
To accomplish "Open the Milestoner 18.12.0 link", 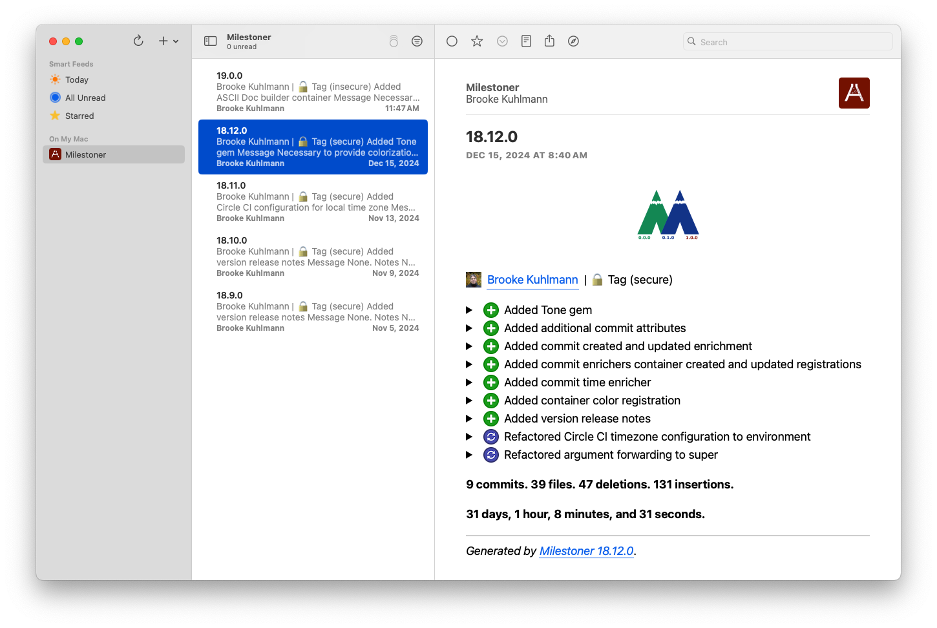I will click(x=586, y=551).
